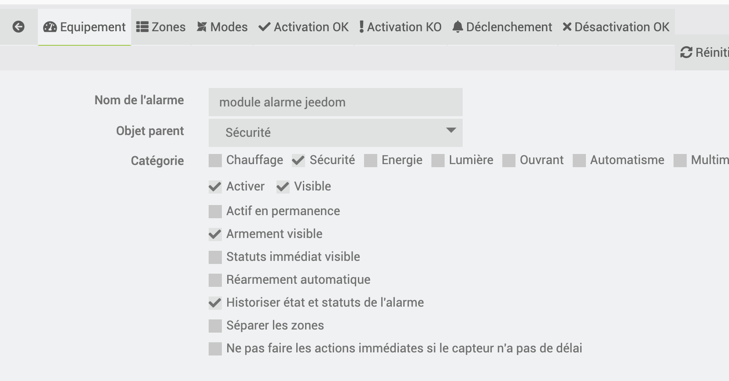Screen dimensions: 729x381
Task: Toggle the Chauffage category checkbox
Action: [215, 161]
